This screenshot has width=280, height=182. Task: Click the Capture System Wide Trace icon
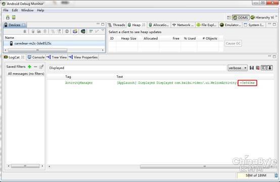[91, 32]
